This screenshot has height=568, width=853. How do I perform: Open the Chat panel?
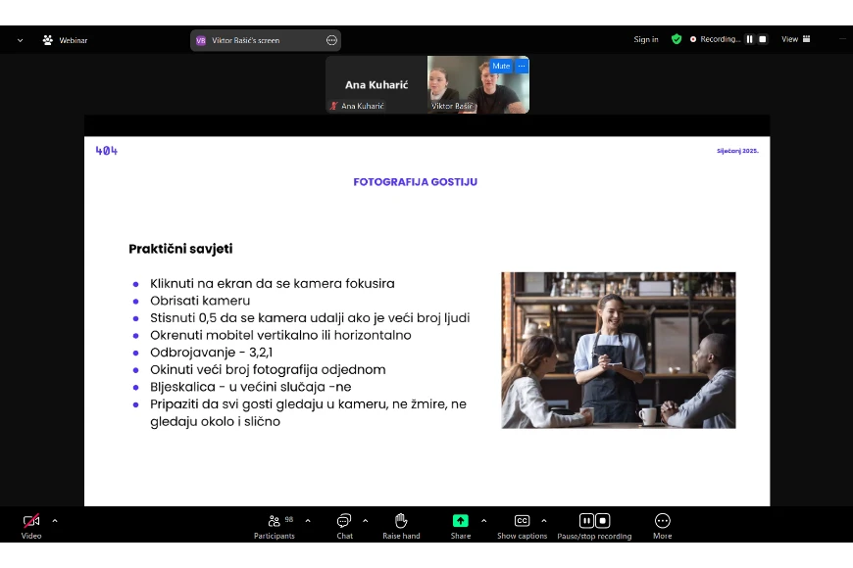tap(344, 522)
